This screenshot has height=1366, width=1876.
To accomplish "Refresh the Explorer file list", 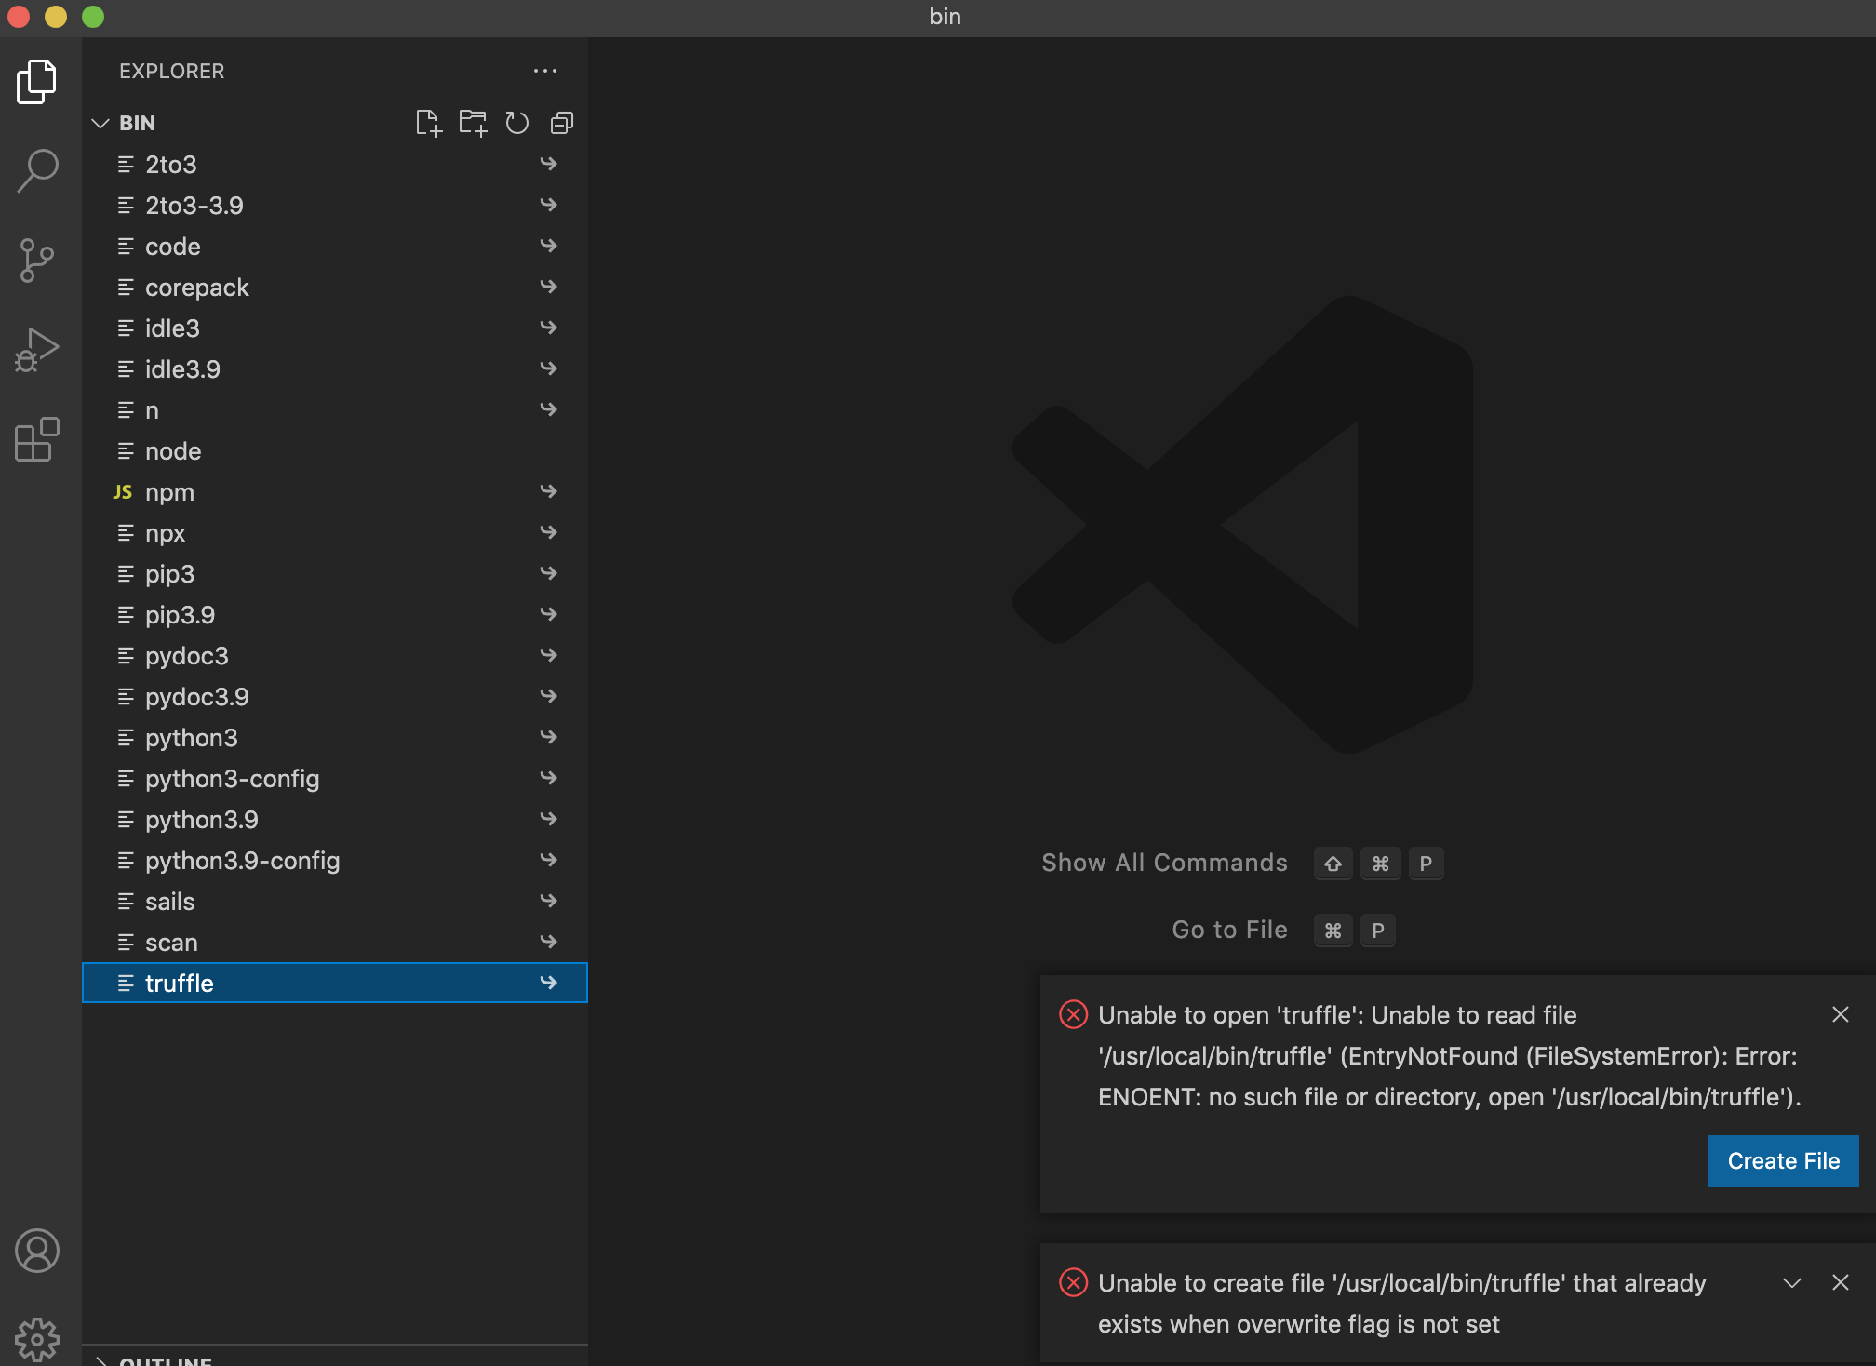I will coord(517,123).
